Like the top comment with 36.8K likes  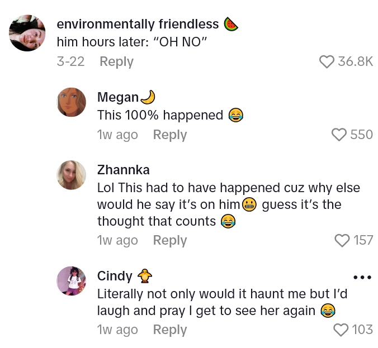[327, 61]
